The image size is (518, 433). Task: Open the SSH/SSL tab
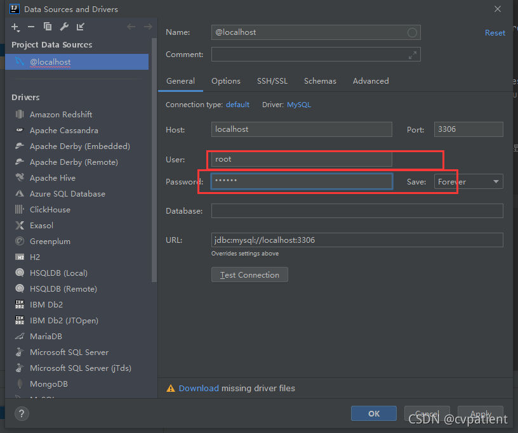tap(272, 81)
